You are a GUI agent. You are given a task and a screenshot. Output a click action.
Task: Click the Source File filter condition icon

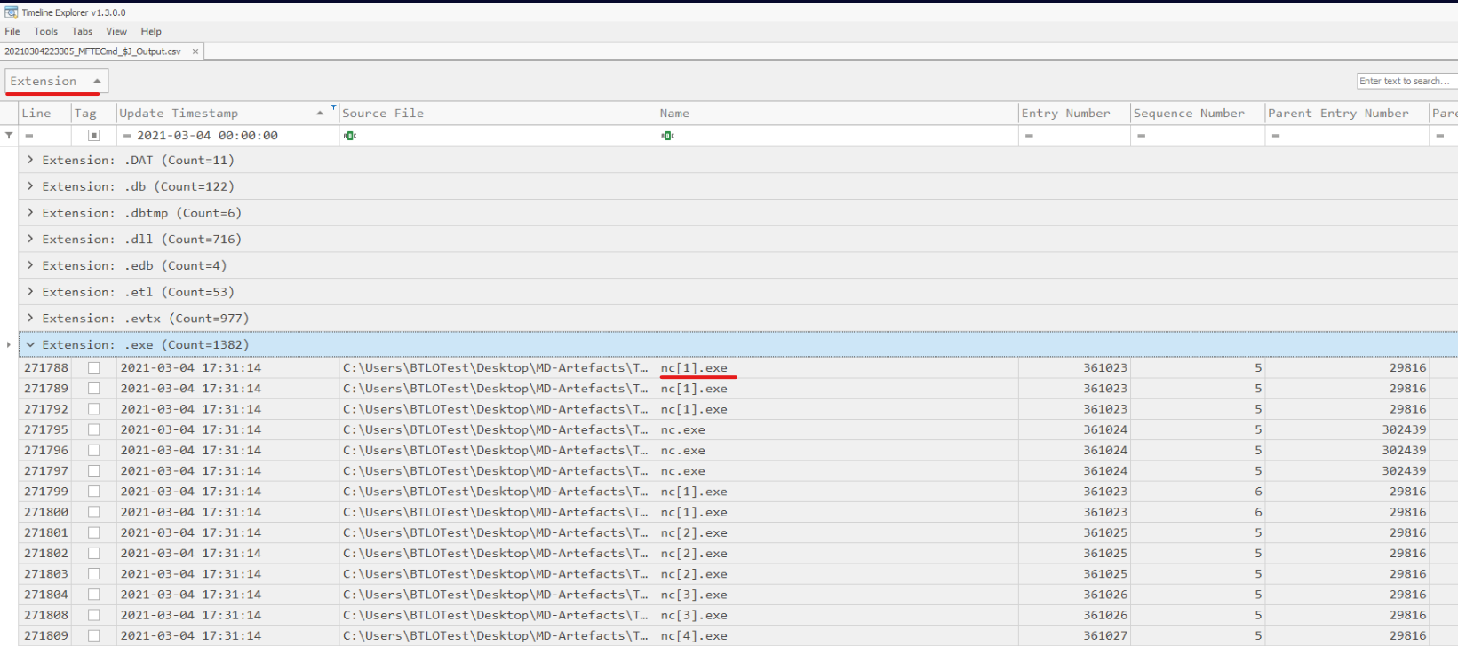[350, 136]
